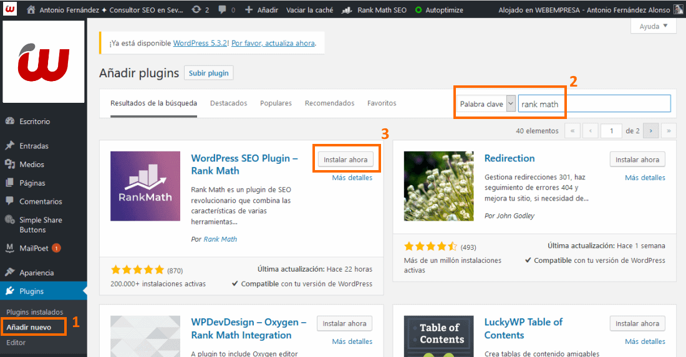Switch to the Favoritos tab
686x357 pixels.
pos(382,103)
